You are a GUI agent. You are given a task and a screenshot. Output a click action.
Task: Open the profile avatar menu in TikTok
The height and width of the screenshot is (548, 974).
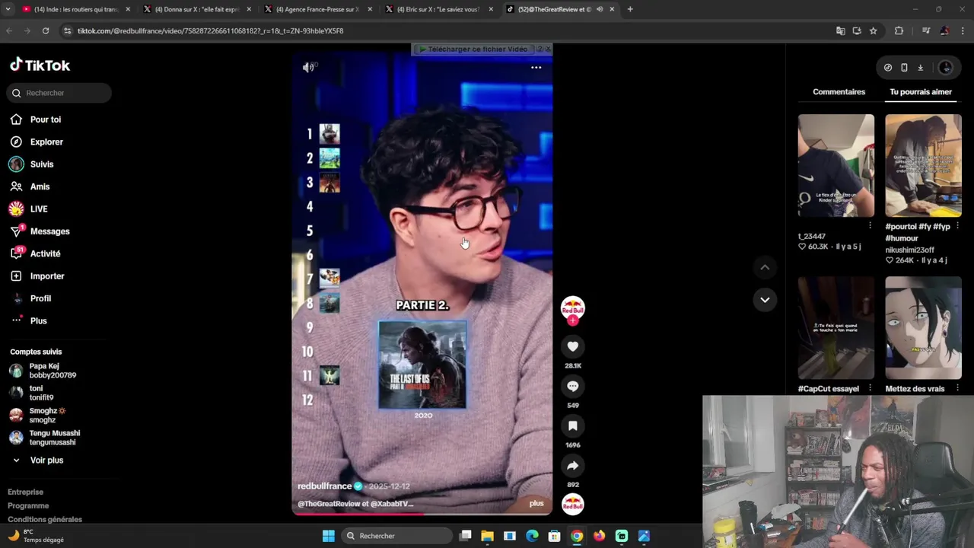tap(946, 68)
